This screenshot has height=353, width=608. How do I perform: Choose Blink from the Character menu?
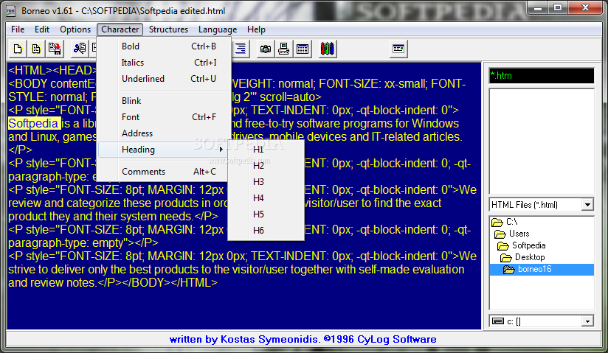[164, 101]
